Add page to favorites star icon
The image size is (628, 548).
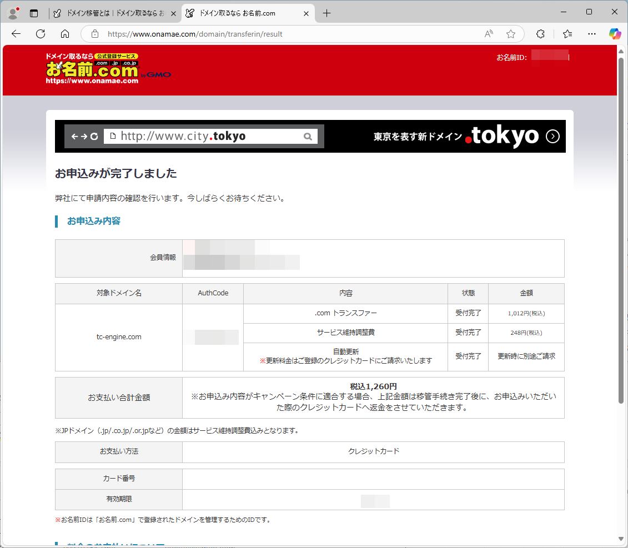click(511, 34)
